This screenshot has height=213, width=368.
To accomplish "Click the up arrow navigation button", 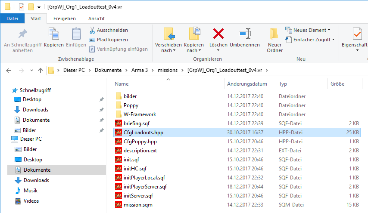I will pos(41,71).
